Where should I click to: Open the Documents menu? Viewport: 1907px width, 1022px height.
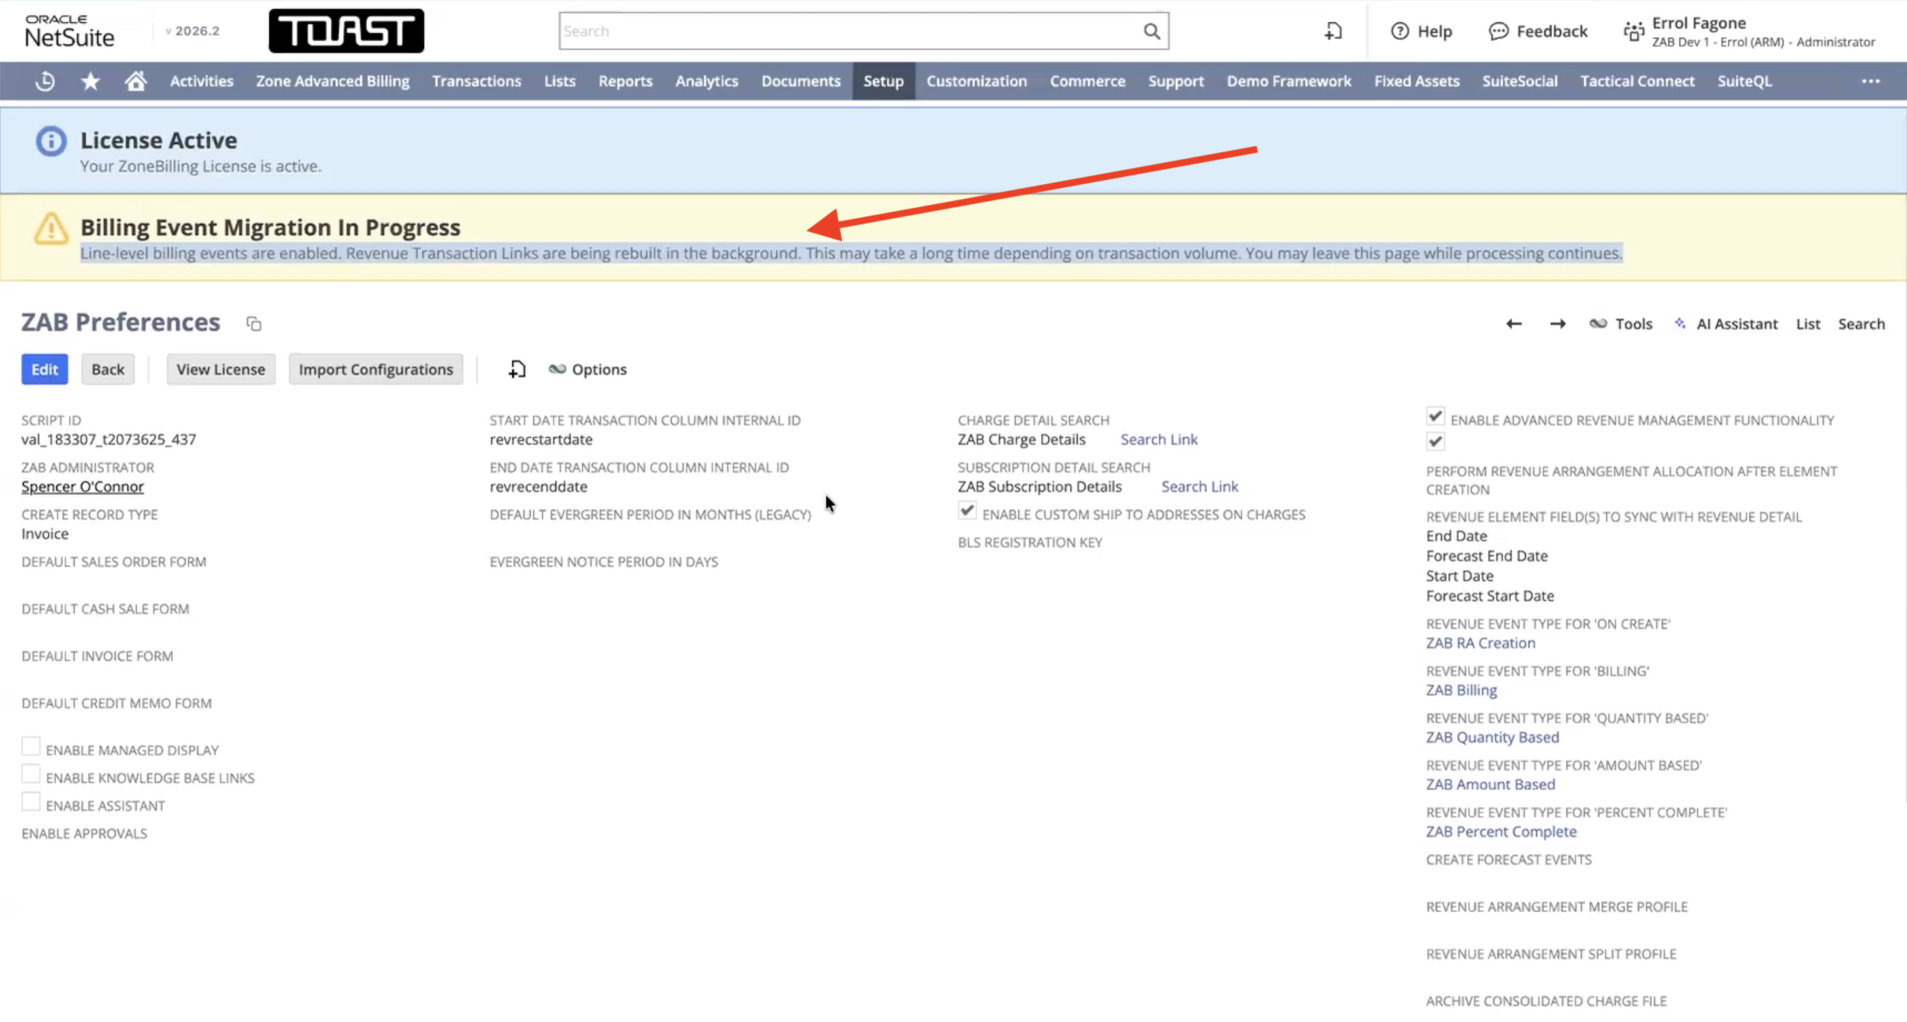[x=801, y=82]
